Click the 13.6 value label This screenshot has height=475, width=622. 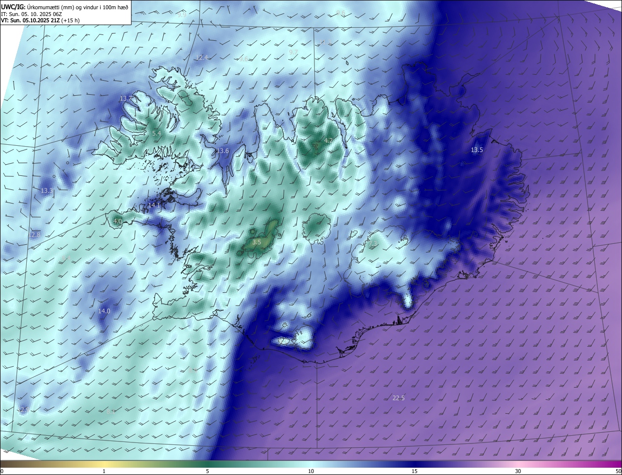tap(223, 151)
